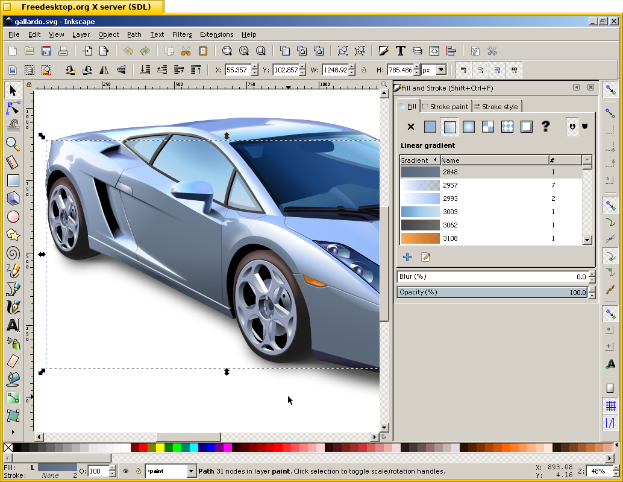Set fill to Swatch
Viewport: 623px width, 482px height.
tap(527, 127)
